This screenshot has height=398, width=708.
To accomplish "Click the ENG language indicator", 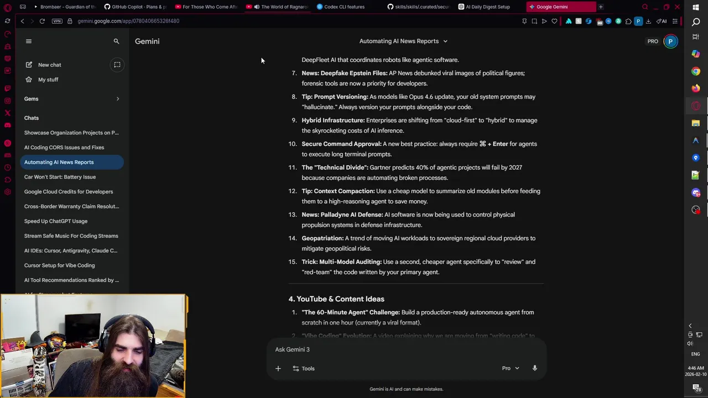I will 696,354.
